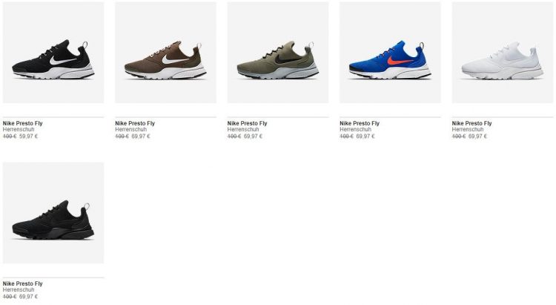
Task: Click the sale price under black-white shoe
Action: coord(29,137)
